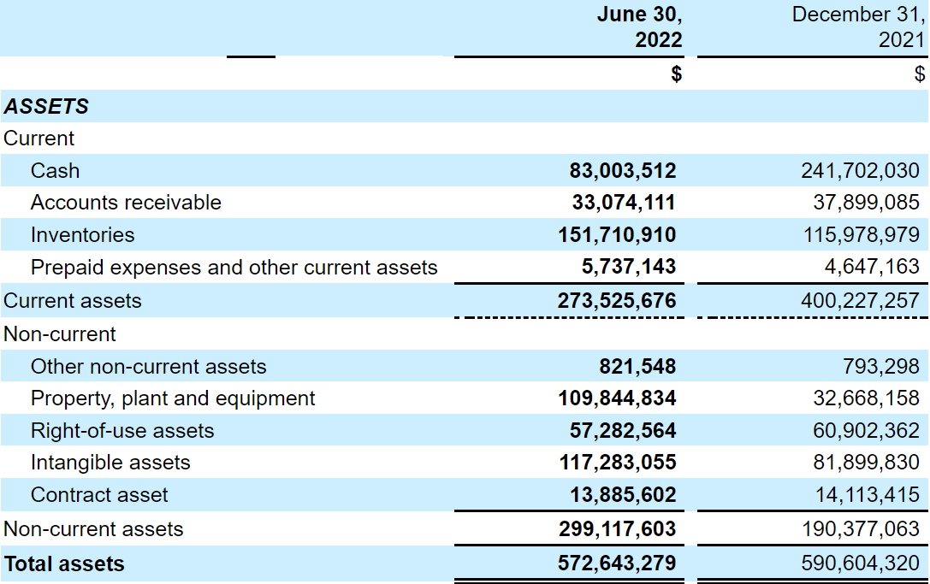The image size is (930, 584).
Task: Click the Cash row label
Action: [55, 171]
